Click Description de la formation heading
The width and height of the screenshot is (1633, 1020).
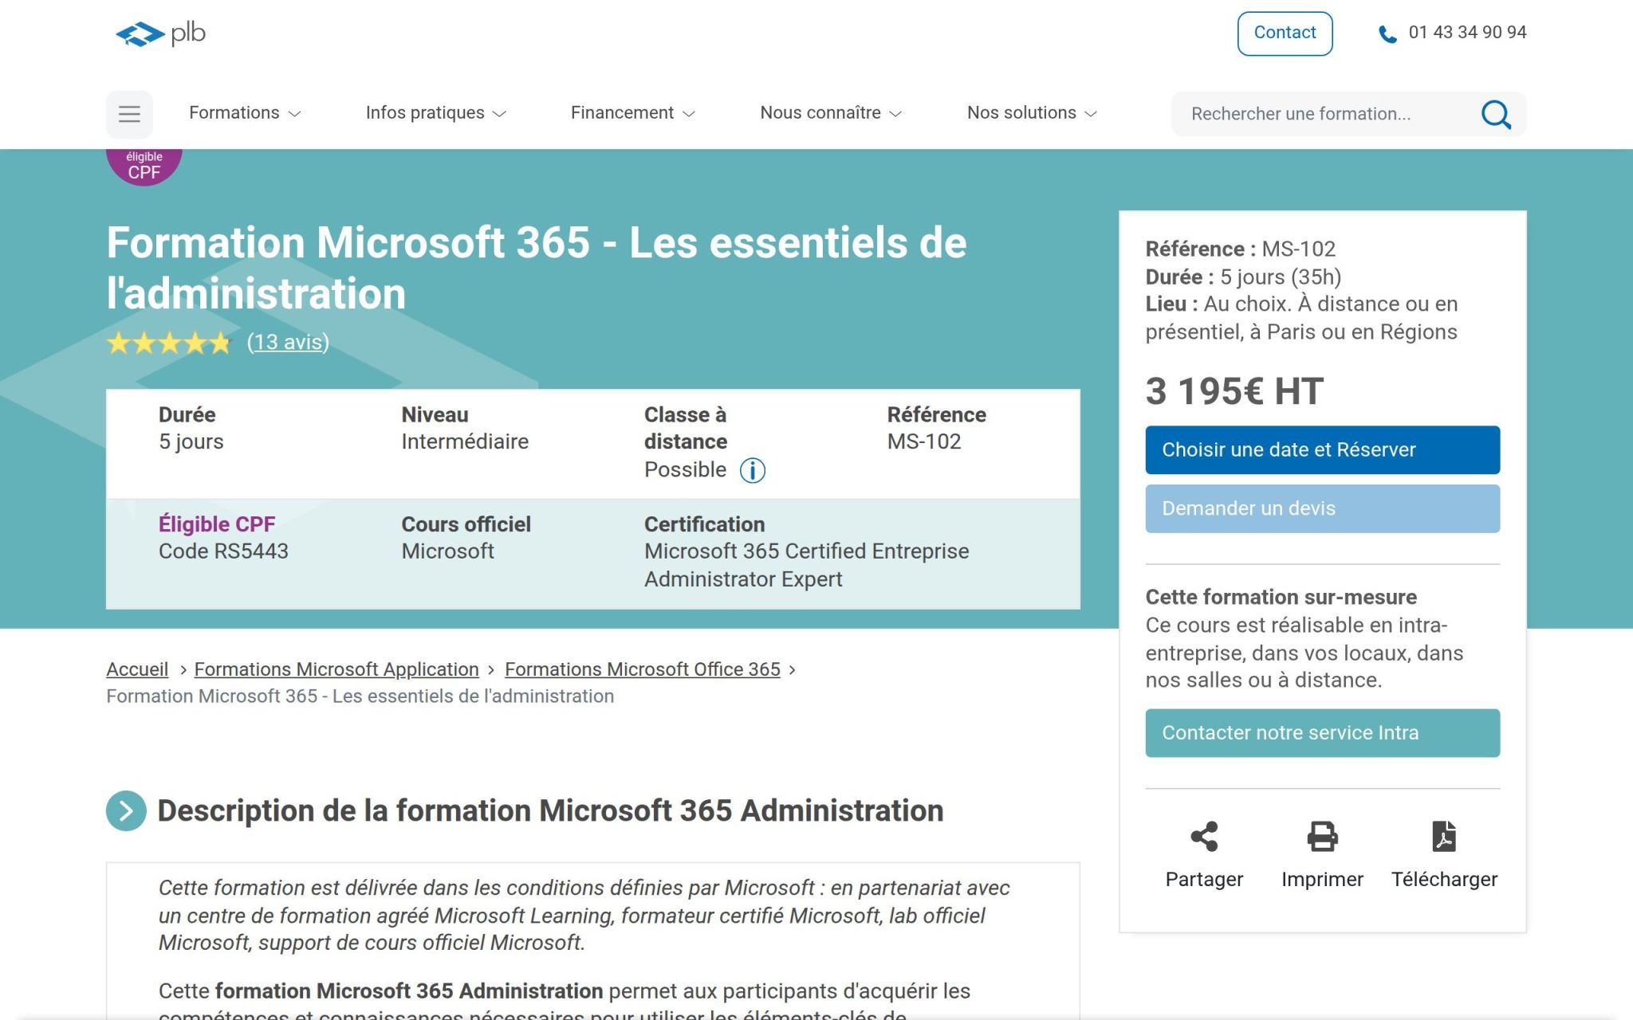pyautogui.click(x=550, y=810)
